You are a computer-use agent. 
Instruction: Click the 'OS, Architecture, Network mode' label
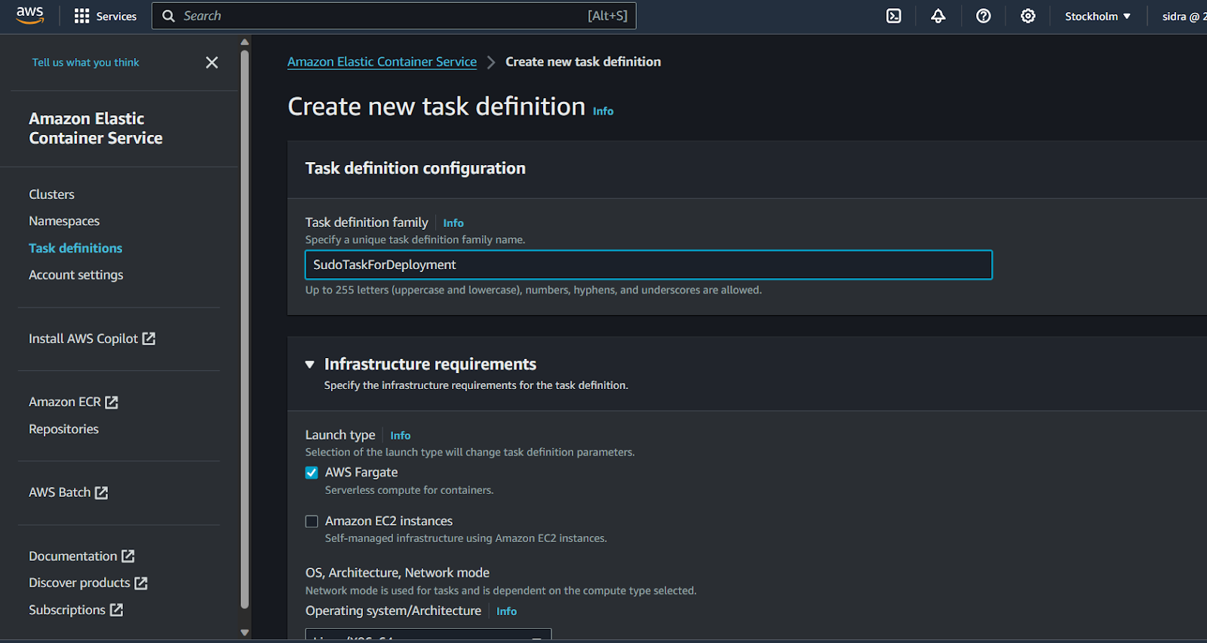pyautogui.click(x=398, y=573)
